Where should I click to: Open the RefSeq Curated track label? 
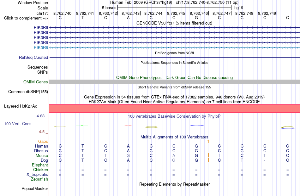click(x=33, y=57)
